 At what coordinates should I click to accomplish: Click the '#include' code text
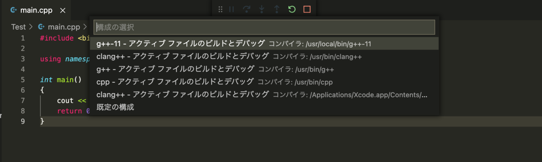56,38
